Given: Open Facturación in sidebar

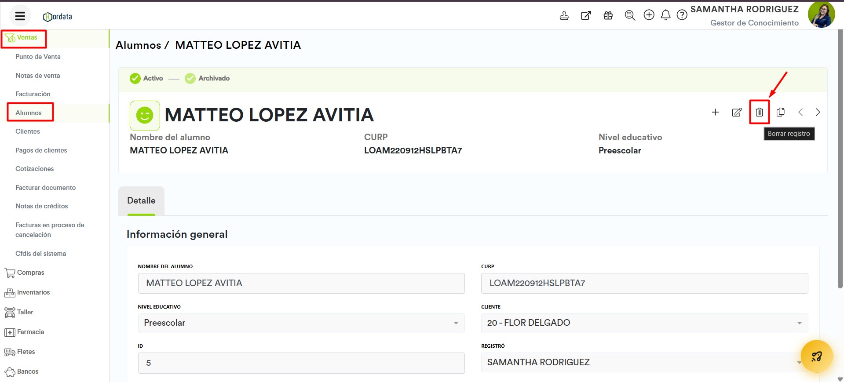Looking at the screenshot, I should [x=33, y=94].
